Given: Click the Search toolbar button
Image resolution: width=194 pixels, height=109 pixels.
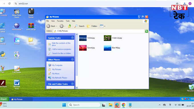Looking at the screenshot, I should [x=79, y=26].
